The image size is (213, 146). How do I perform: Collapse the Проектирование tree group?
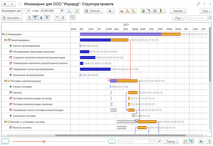5,40
